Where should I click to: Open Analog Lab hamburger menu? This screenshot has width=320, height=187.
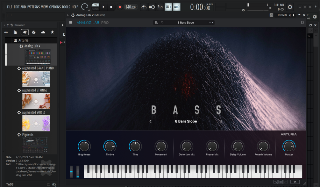pyautogui.click(x=71, y=22)
